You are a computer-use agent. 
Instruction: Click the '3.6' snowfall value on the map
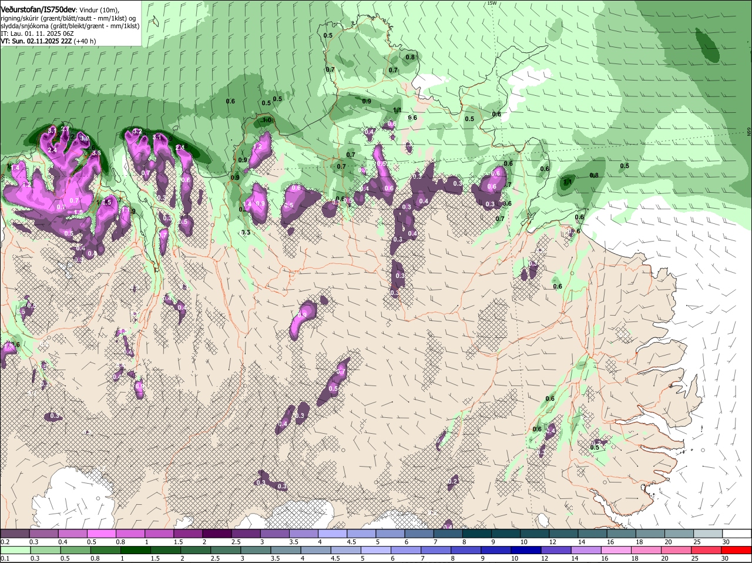[x=97, y=153]
